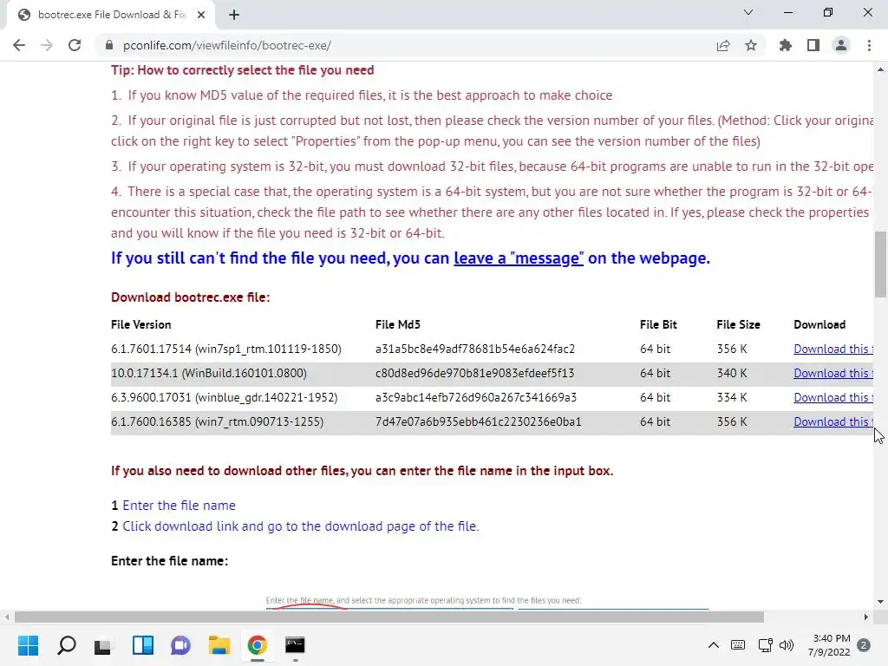Click the vertical scrollbar up arrow

(x=880, y=69)
